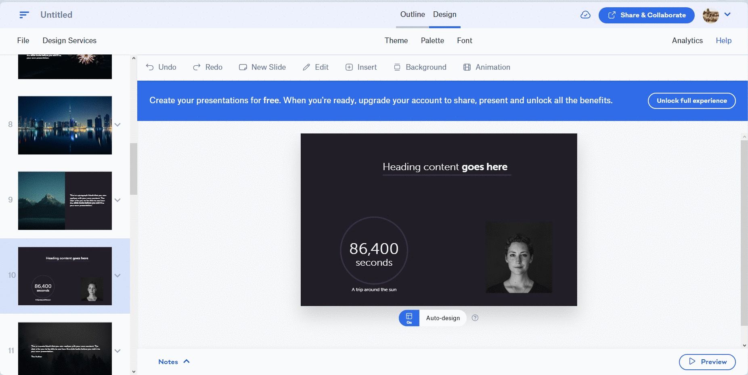This screenshot has height=375, width=748.
Task: Click the slide panel scroll up arrow
Action: (134, 58)
